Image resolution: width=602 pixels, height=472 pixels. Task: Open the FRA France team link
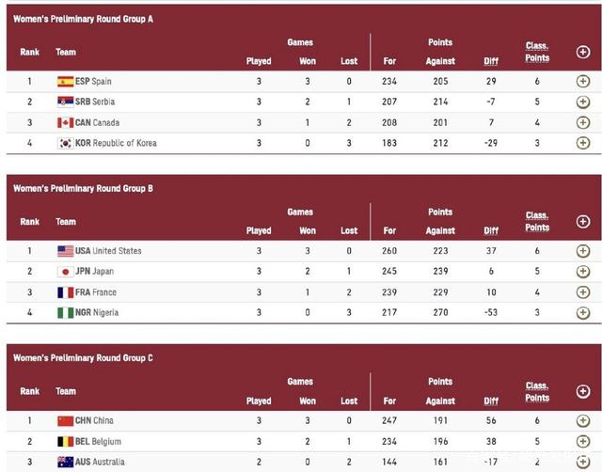tap(96, 292)
